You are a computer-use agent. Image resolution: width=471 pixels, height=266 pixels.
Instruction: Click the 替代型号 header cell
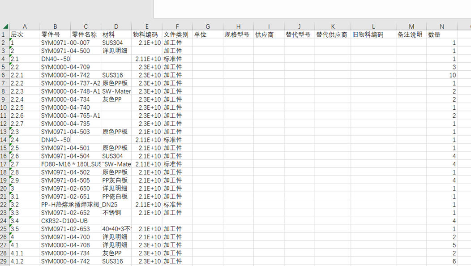click(300, 34)
